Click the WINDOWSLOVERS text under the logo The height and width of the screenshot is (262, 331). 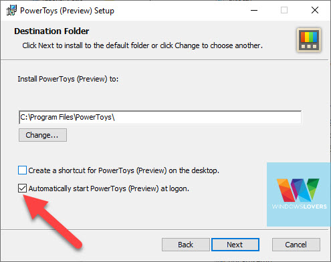click(x=300, y=207)
